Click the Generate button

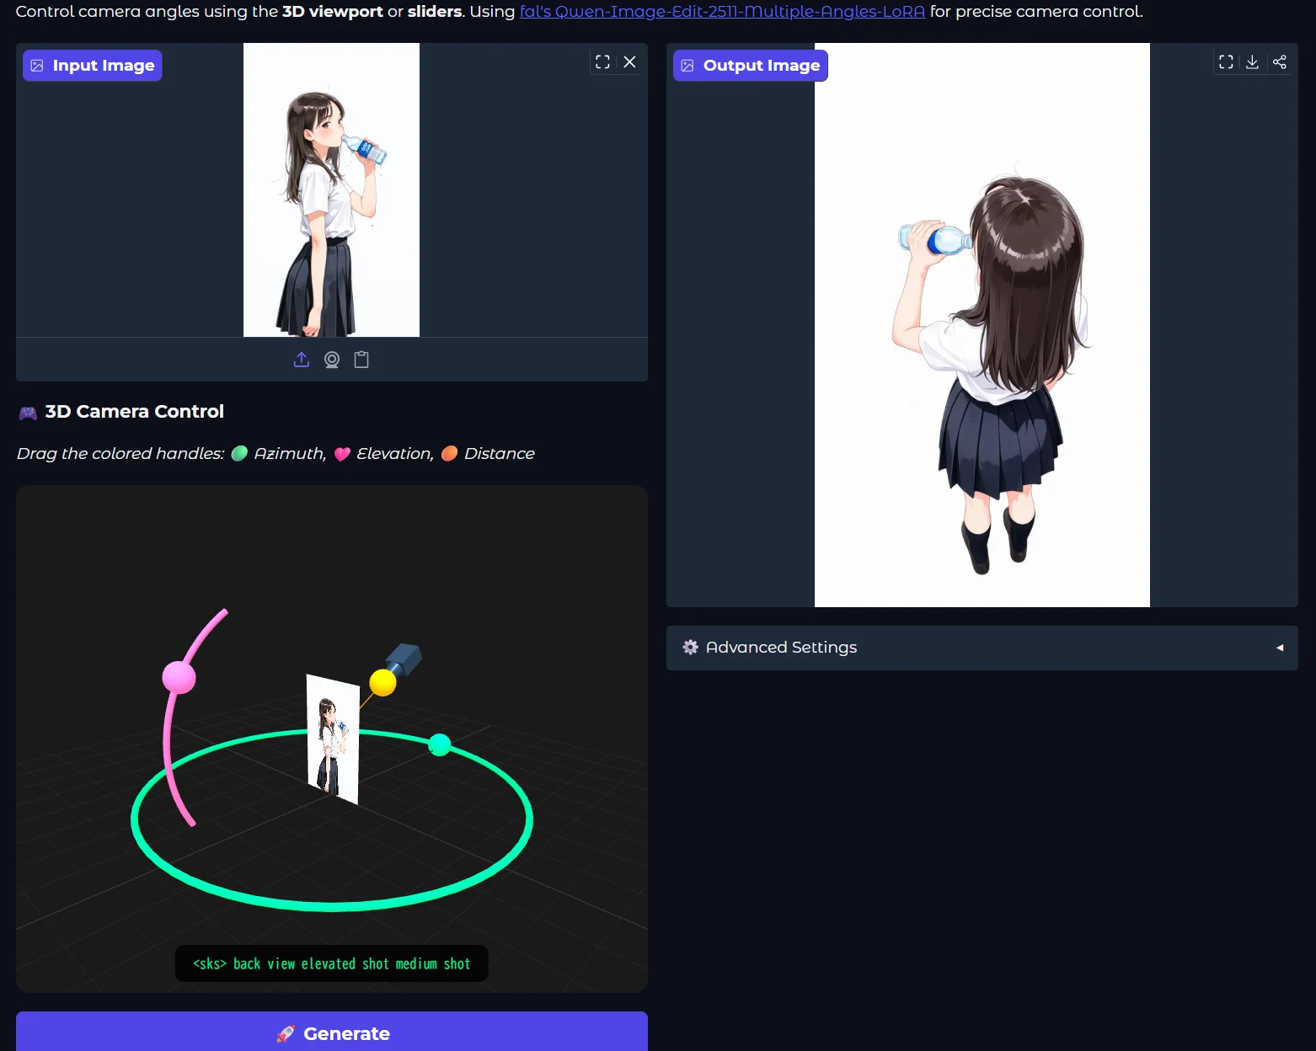tap(332, 1033)
